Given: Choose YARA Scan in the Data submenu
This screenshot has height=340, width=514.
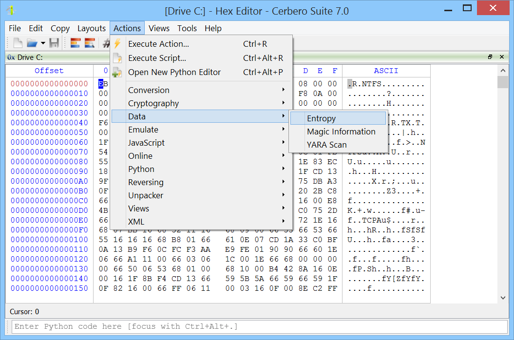Looking at the screenshot, I should 326,145.
